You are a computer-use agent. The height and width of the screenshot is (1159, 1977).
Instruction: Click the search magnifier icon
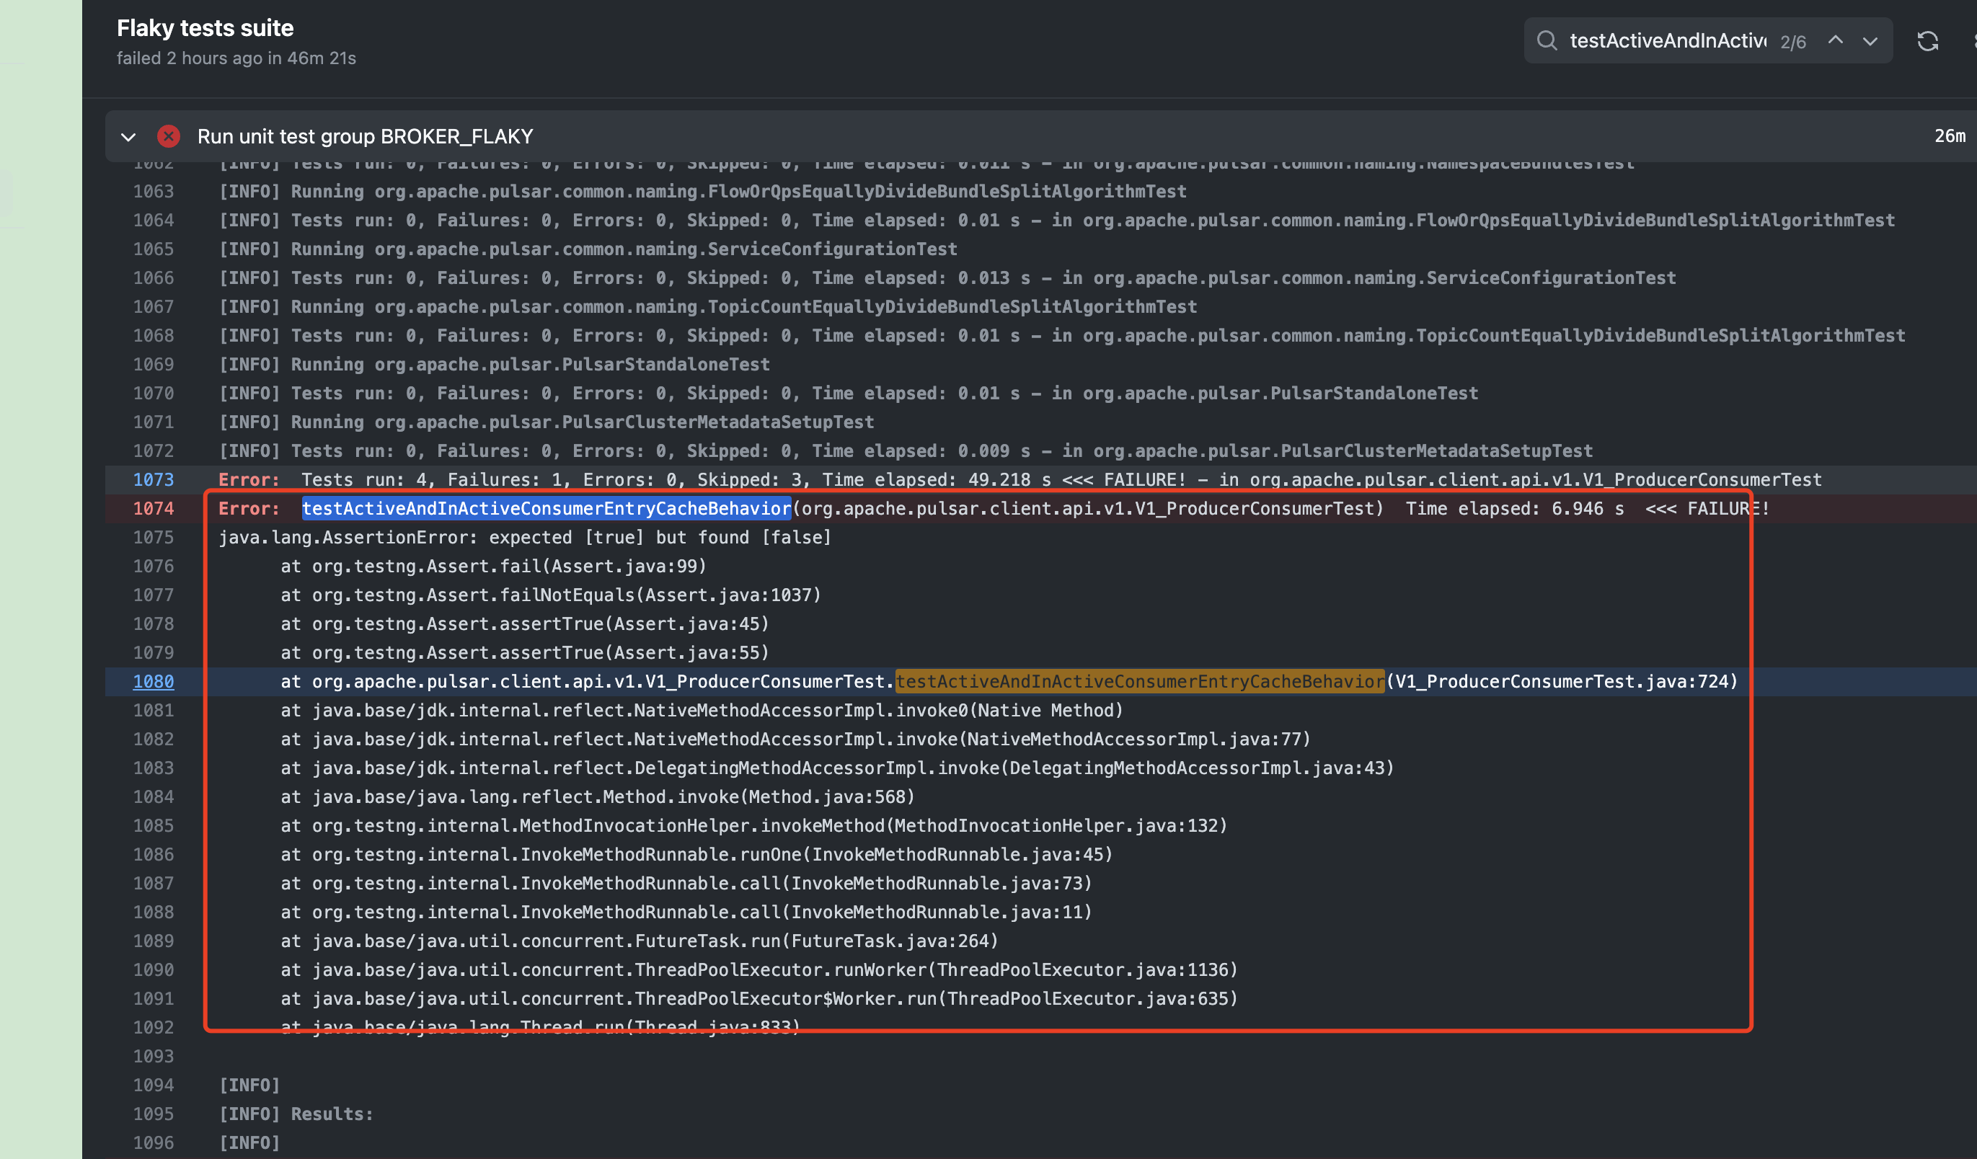(x=1547, y=41)
